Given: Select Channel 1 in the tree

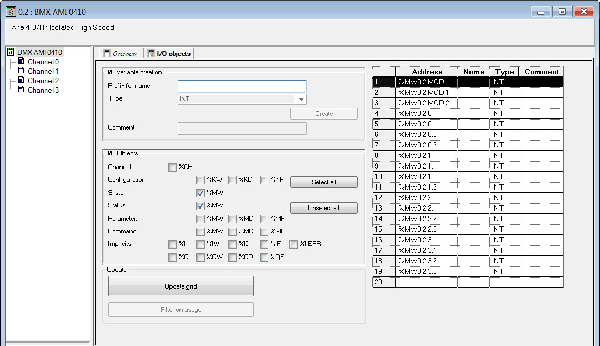Looking at the screenshot, I should coord(43,71).
